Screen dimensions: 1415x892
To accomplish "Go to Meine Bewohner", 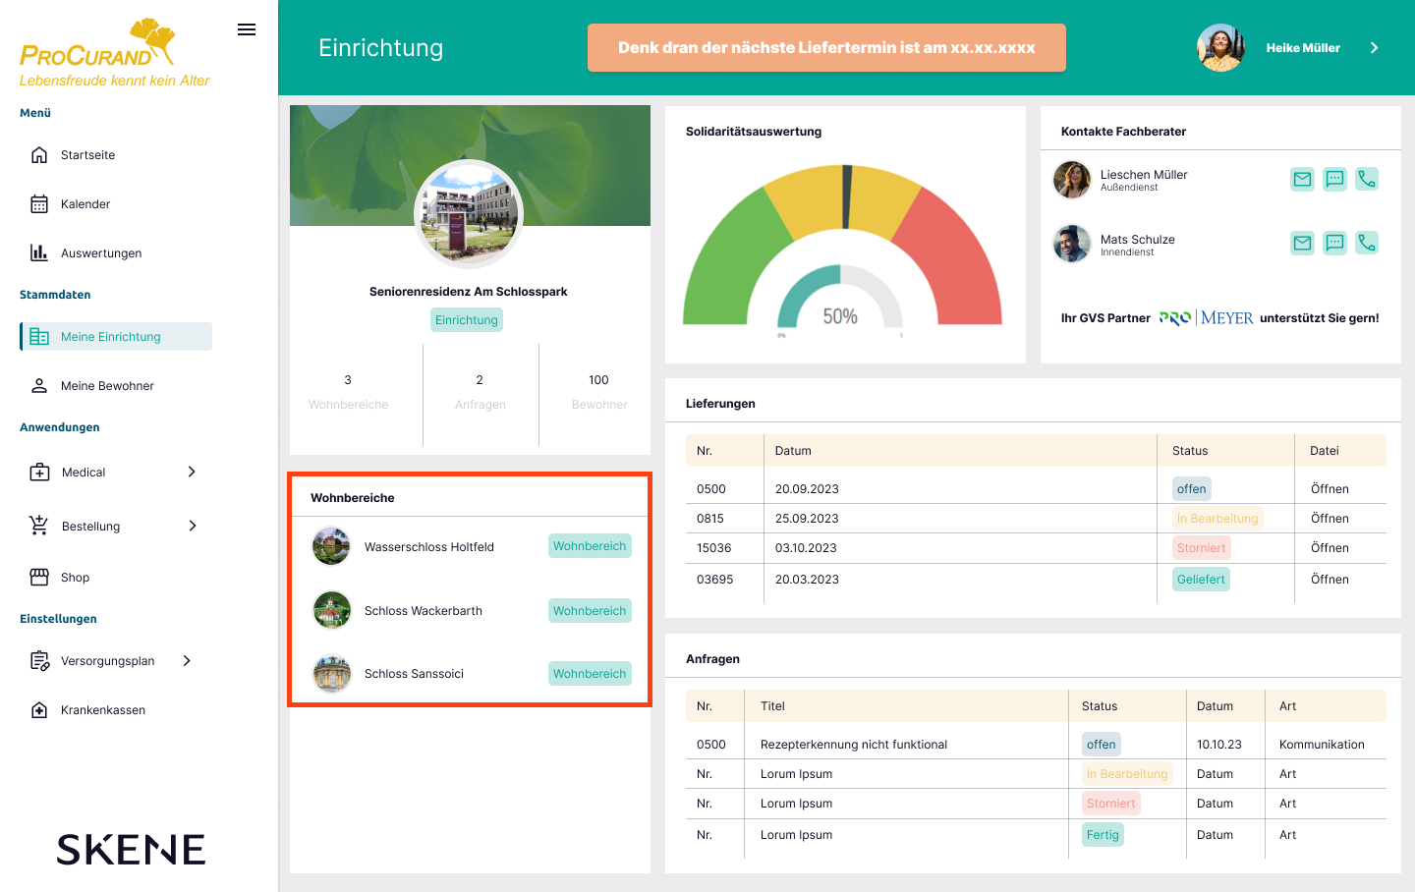I will tap(107, 386).
